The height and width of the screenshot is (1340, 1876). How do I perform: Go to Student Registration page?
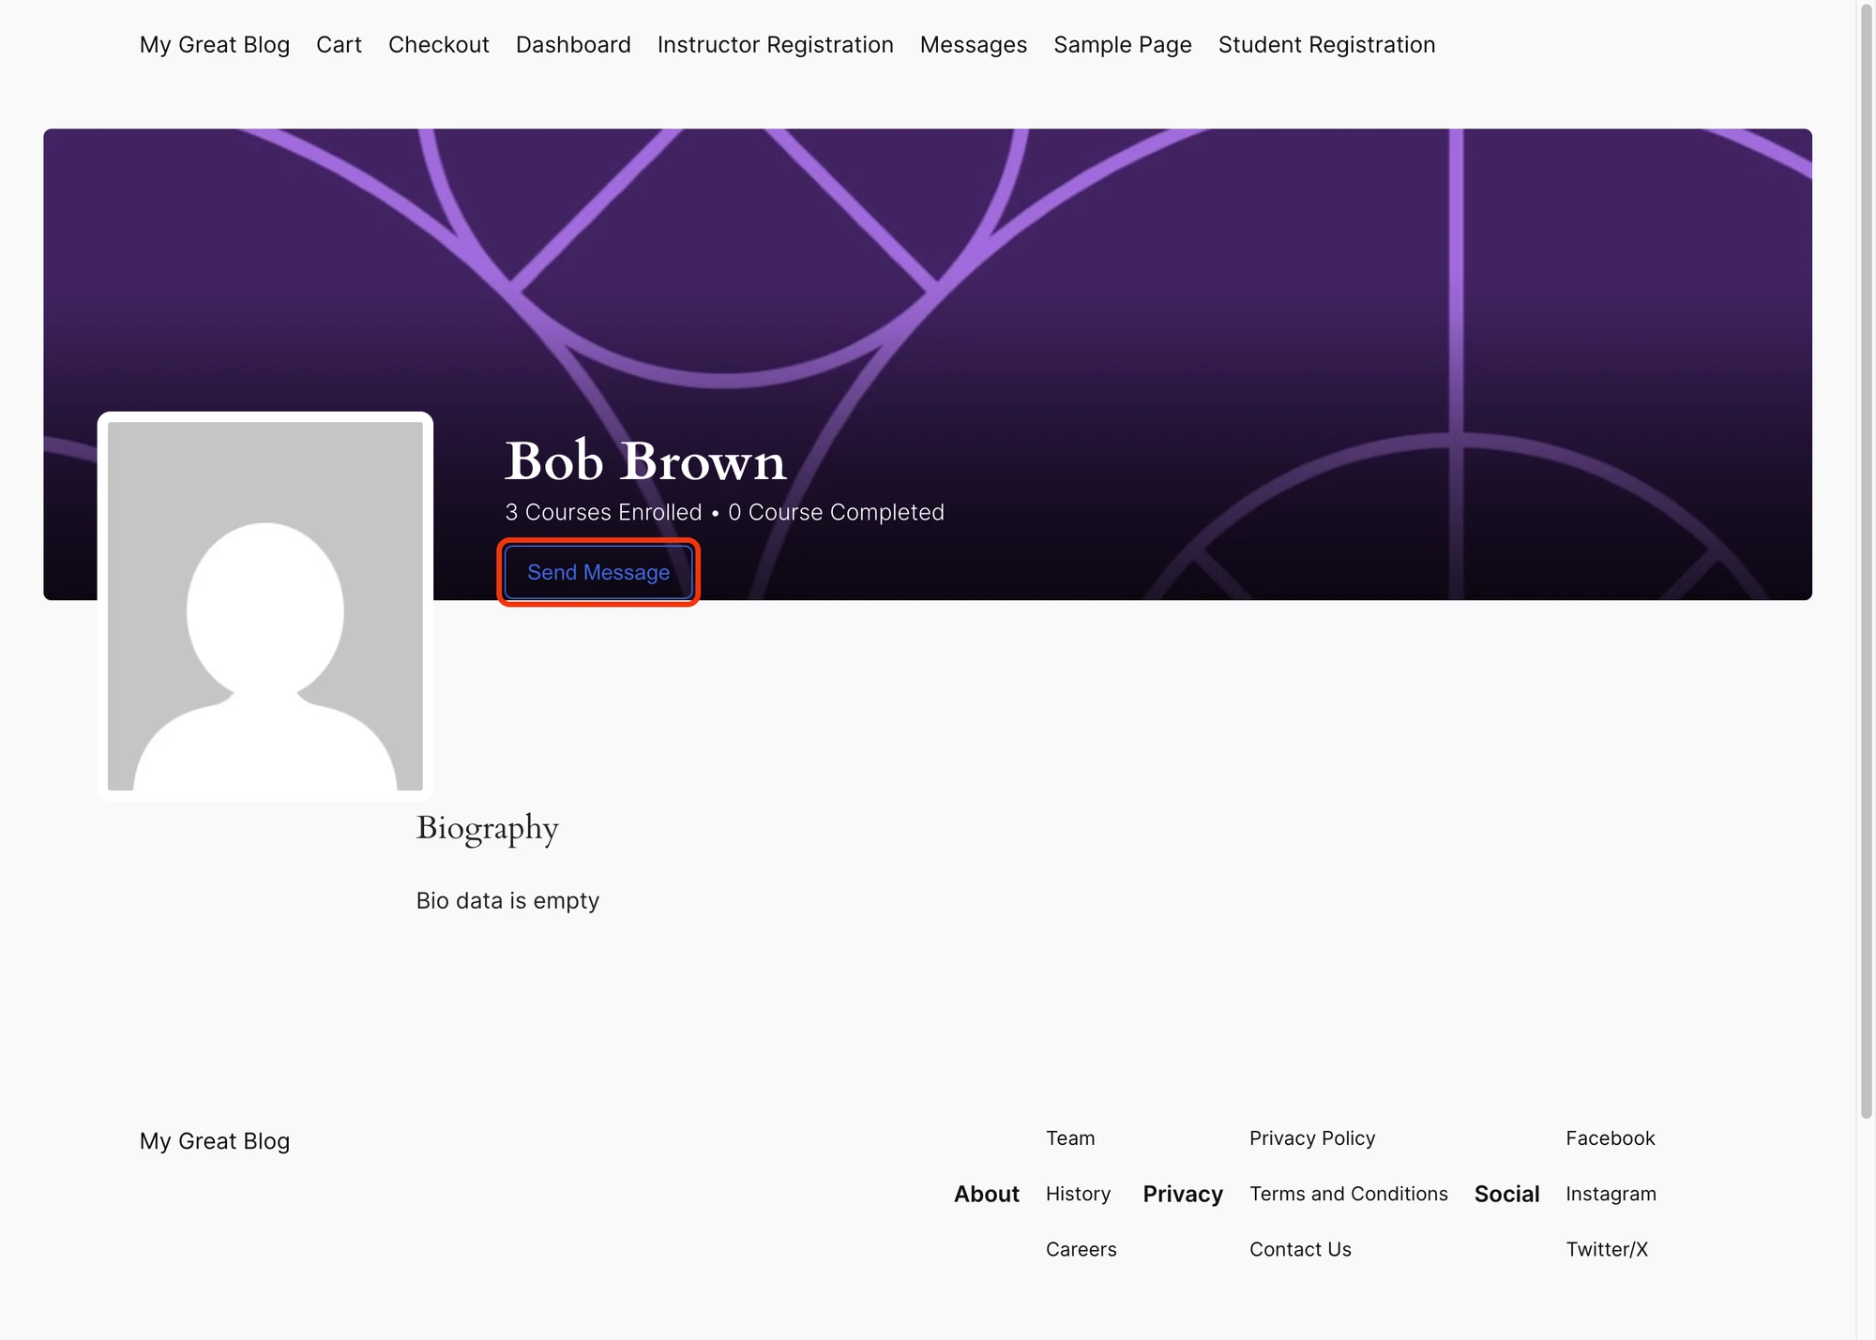pos(1327,45)
